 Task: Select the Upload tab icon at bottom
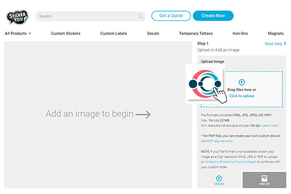click(219, 178)
